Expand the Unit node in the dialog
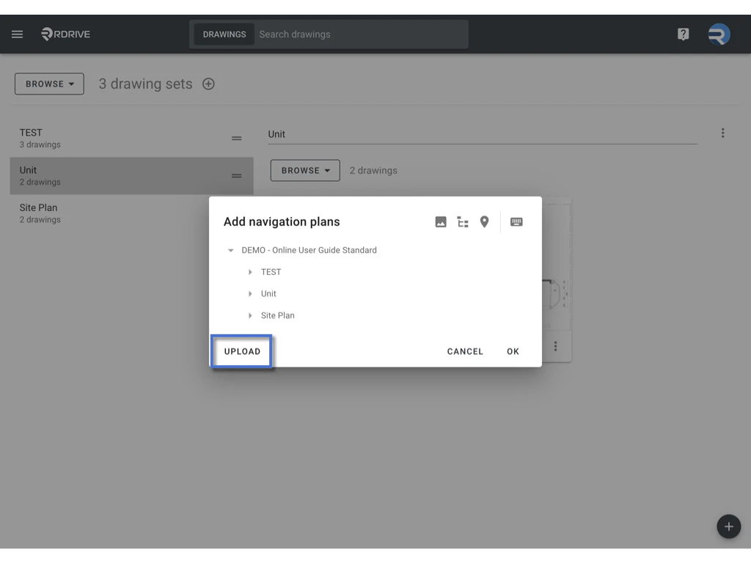 (x=249, y=293)
